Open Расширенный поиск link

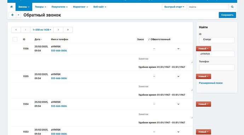(211, 83)
